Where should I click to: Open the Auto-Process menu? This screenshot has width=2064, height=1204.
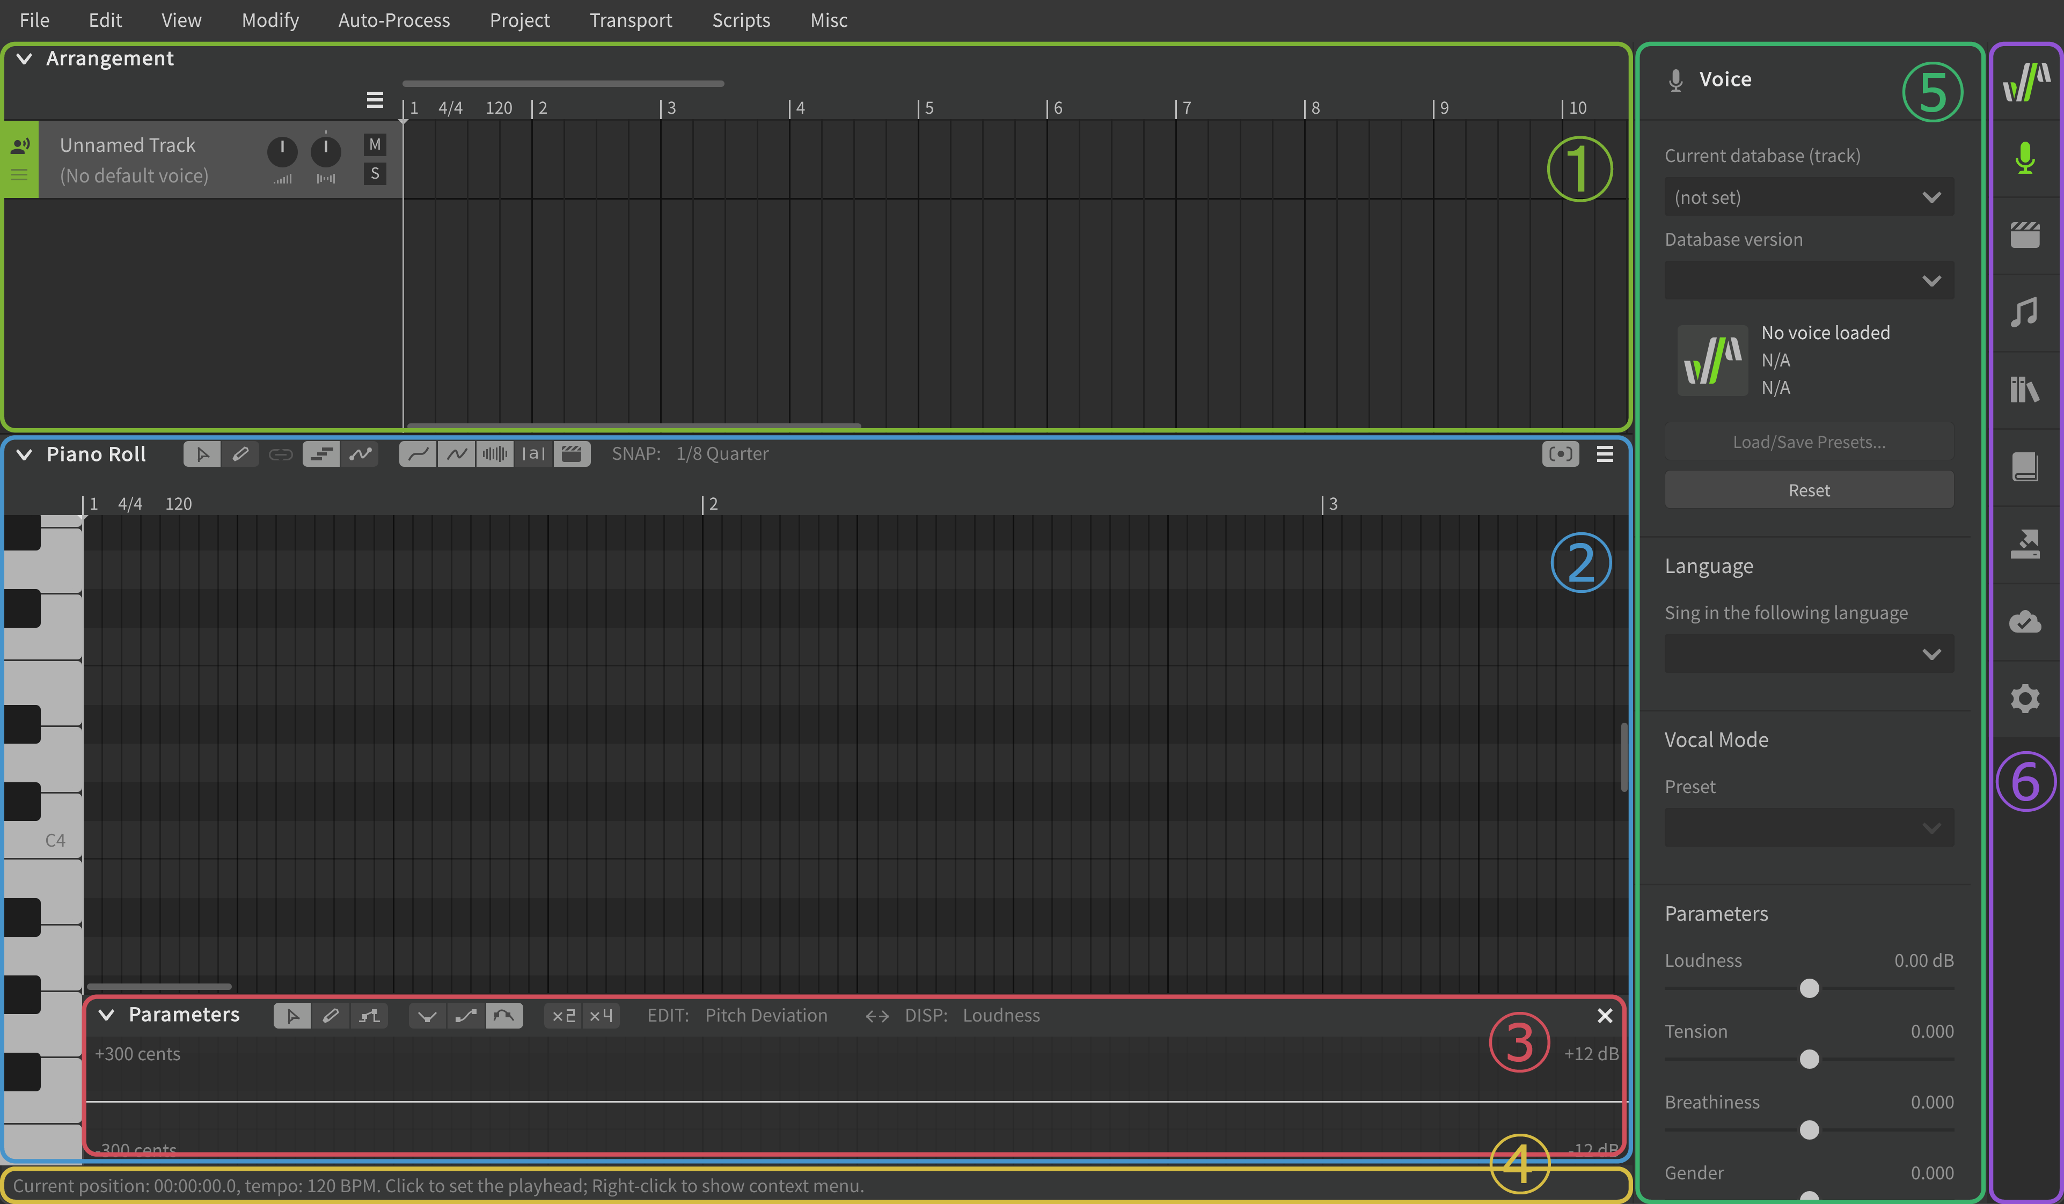394,20
